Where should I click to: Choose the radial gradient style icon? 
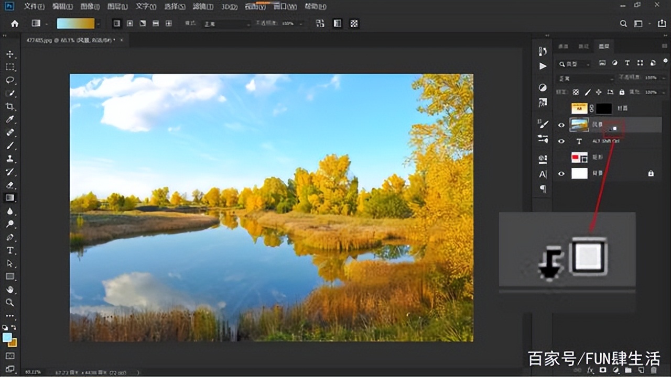point(129,24)
